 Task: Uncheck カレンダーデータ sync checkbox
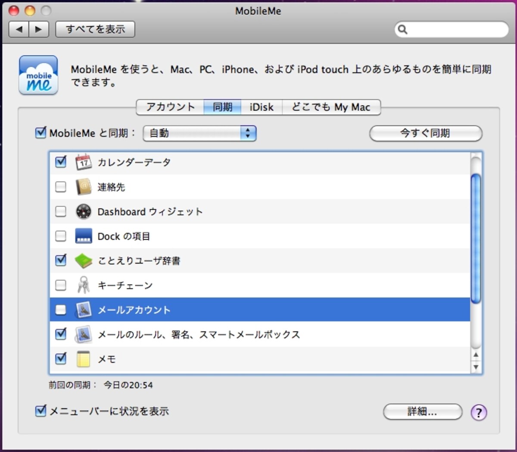click(x=61, y=162)
